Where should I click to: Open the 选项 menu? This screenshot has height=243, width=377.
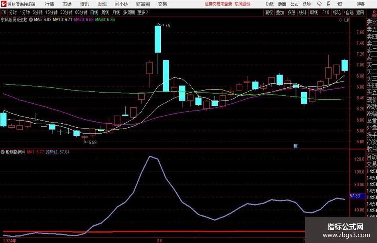click(x=306, y=4)
